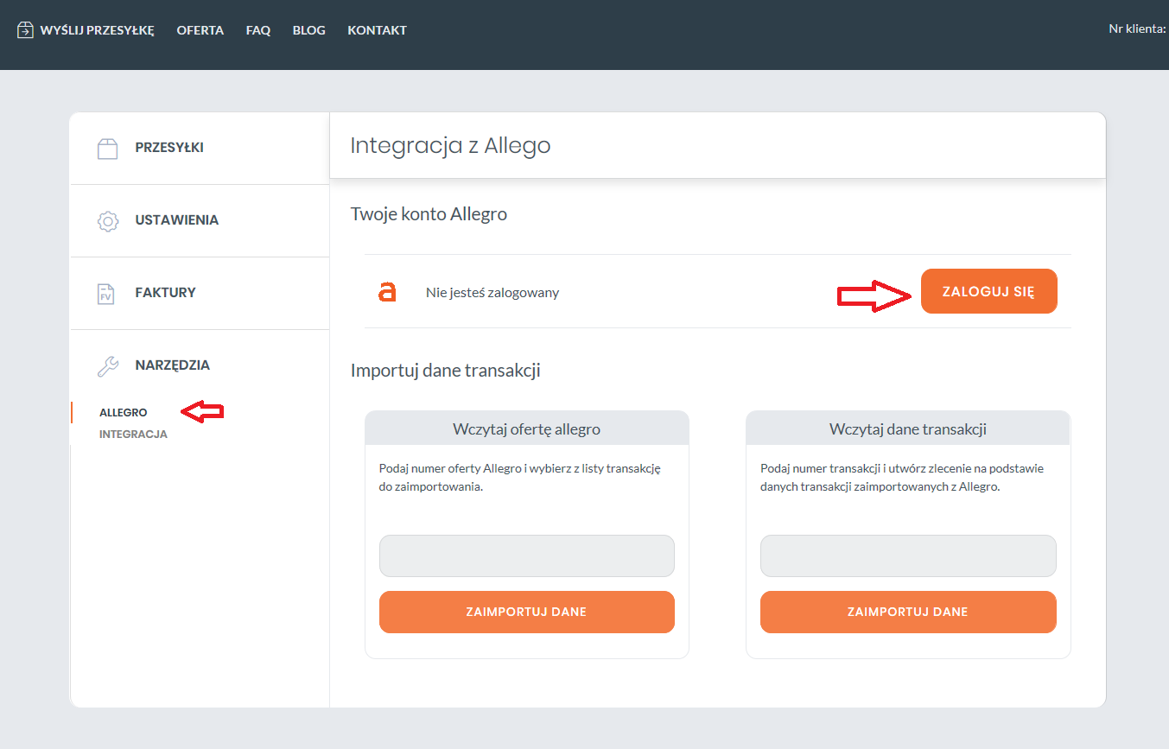1169x749 pixels.
Task: Open the Kontakt menu item
Action: click(377, 30)
